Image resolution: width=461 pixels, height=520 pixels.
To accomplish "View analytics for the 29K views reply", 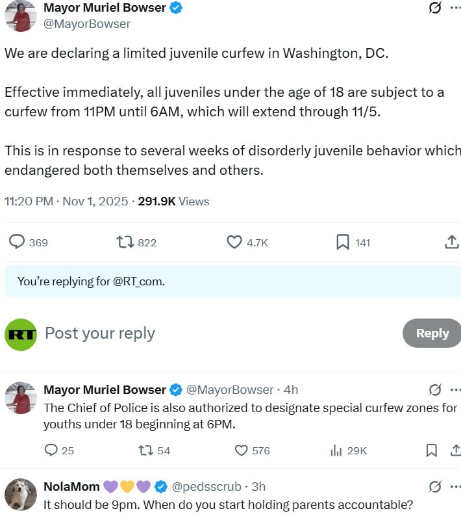I will (x=337, y=450).
